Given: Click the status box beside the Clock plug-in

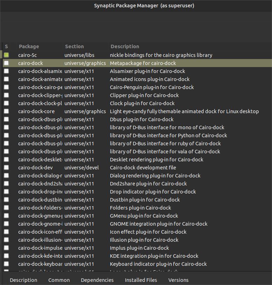Looking at the screenshot, I should 6,103.
